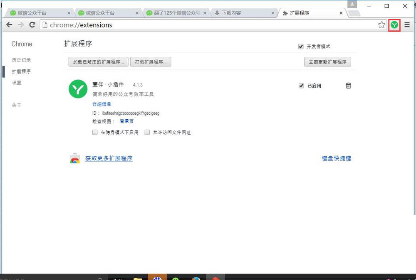Click the Chrome heading in sidebar
416x280 pixels.
point(22,44)
